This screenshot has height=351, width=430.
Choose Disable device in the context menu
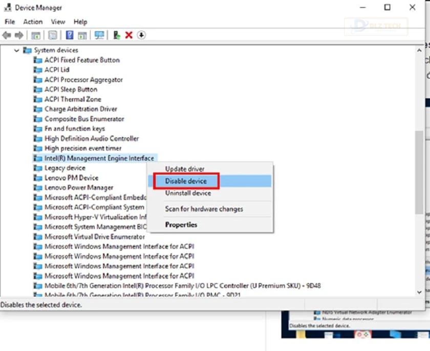click(x=210, y=181)
